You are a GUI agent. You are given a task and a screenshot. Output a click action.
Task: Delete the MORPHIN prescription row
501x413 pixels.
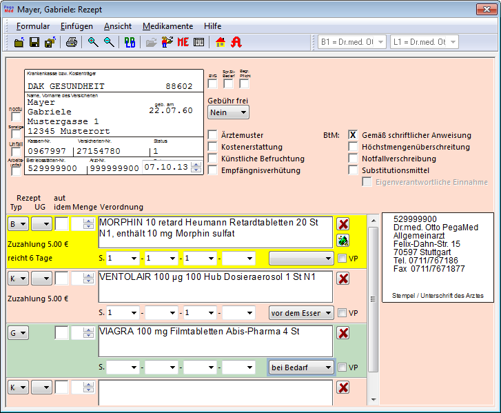[x=342, y=223]
